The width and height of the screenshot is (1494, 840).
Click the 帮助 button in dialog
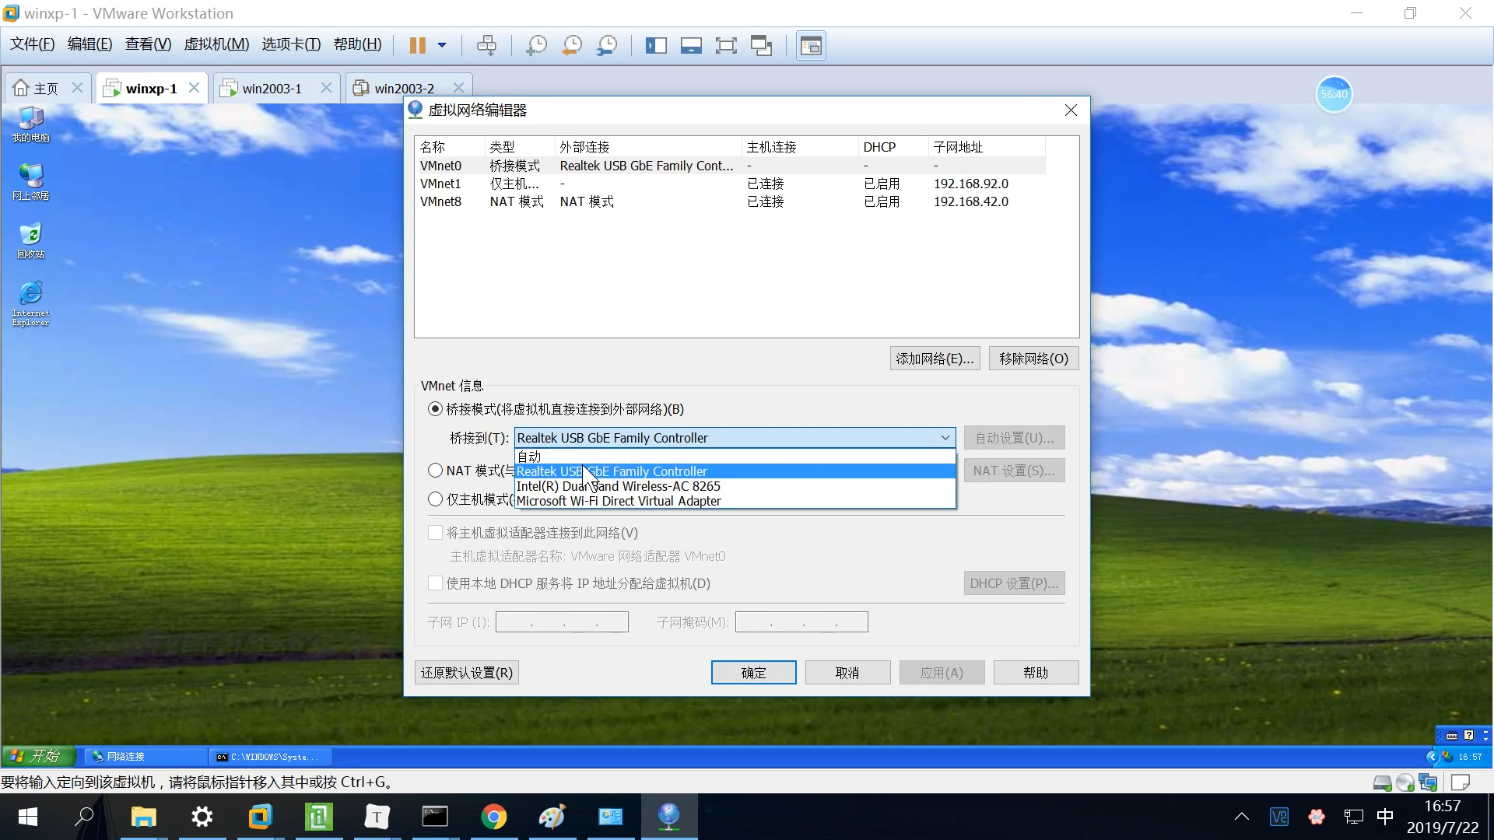pyautogui.click(x=1036, y=673)
